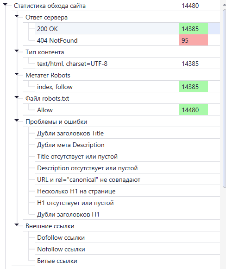Click the red 95 count cell
This screenshot has width=226, height=269.
pos(194,40)
